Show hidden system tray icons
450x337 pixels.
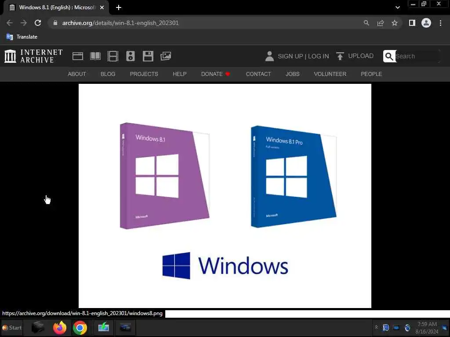(x=376, y=327)
